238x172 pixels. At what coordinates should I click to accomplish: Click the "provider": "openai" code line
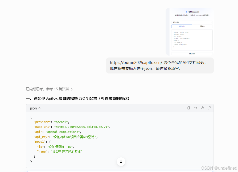click(51, 122)
